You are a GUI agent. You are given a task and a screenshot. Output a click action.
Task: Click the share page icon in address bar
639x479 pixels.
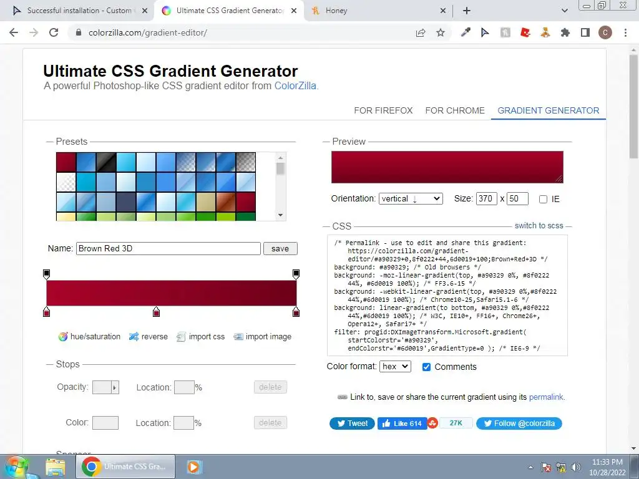[x=421, y=32]
